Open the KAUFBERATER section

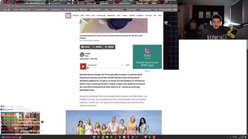(x=111, y=15)
